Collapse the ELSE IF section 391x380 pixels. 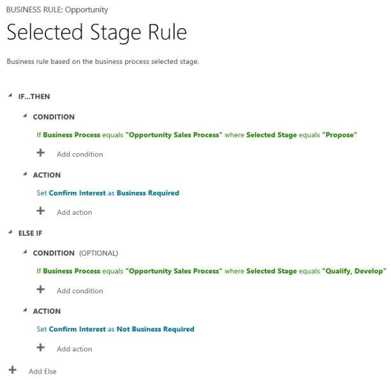click(x=10, y=232)
